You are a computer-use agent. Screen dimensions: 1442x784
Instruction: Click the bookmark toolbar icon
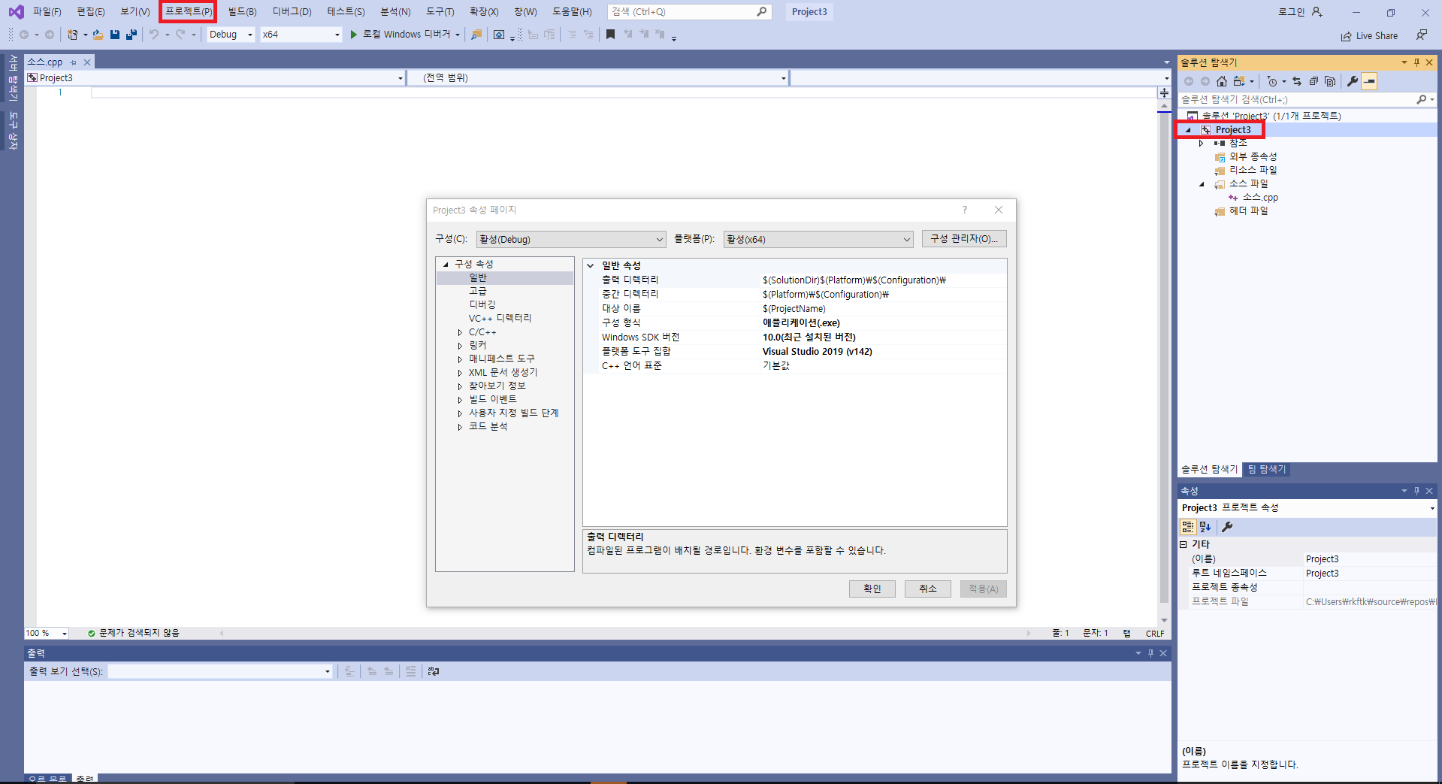pyautogui.click(x=610, y=35)
